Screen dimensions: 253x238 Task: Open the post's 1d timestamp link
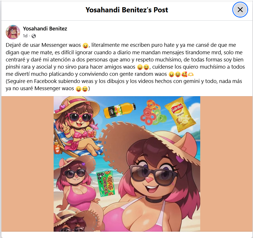[25, 36]
